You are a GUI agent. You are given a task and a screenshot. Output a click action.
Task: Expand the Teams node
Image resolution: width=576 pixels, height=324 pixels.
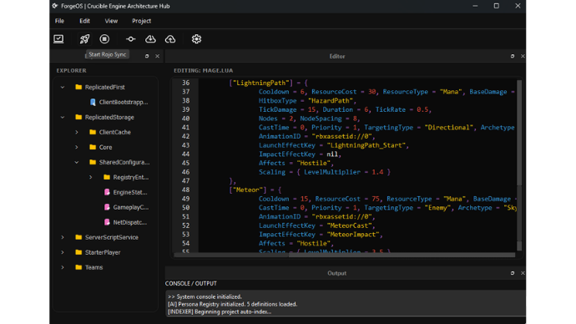point(63,267)
